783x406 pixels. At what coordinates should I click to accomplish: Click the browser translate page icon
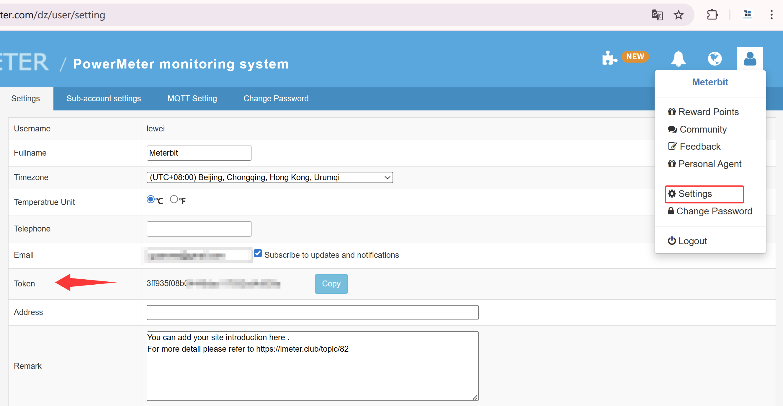pyautogui.click(x=657, y=14)
